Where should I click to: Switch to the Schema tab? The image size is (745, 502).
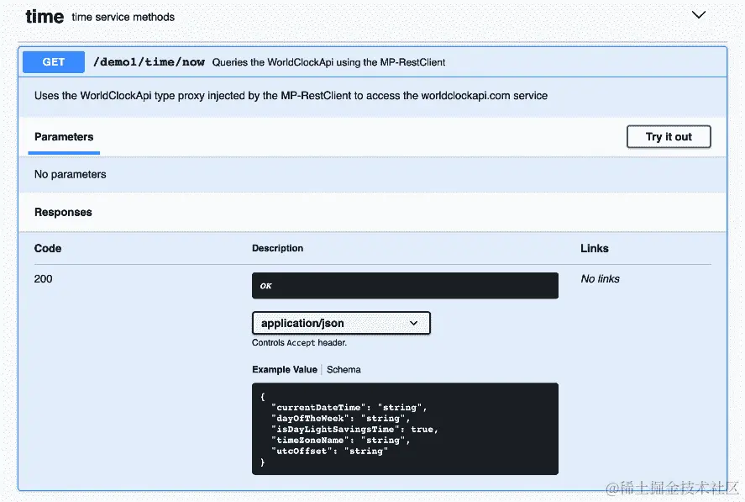(344, 370)
